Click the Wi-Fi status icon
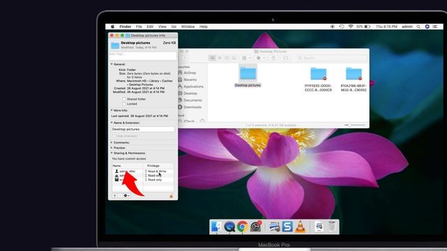 351,26
